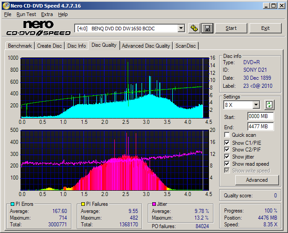This screenshot has height=233, width=288.
Task: Enable the Quick scan checkbox
Action: [x=227, y=135]
